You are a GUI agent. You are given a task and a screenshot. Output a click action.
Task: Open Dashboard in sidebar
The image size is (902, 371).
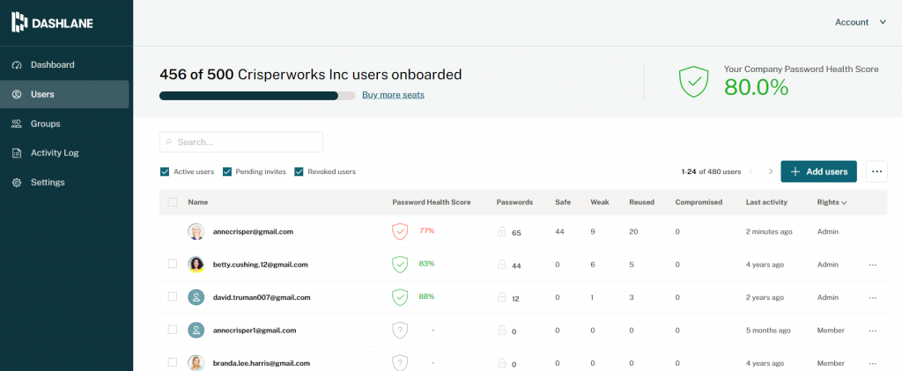[x=64, y=65]
